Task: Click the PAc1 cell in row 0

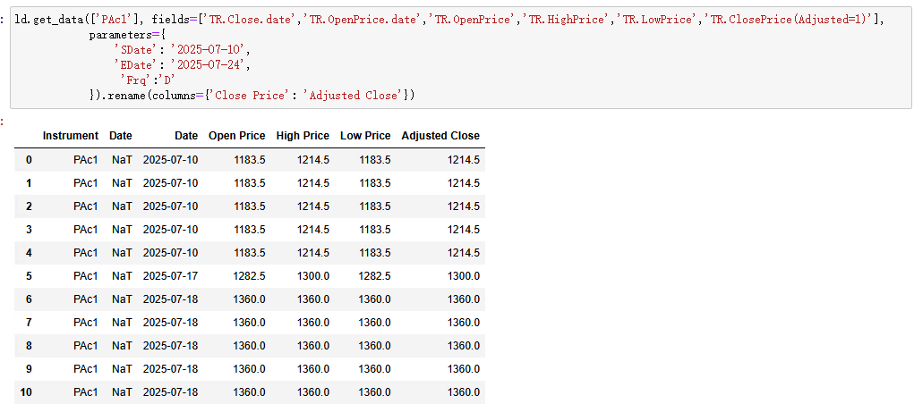Action: pos(86,159)
